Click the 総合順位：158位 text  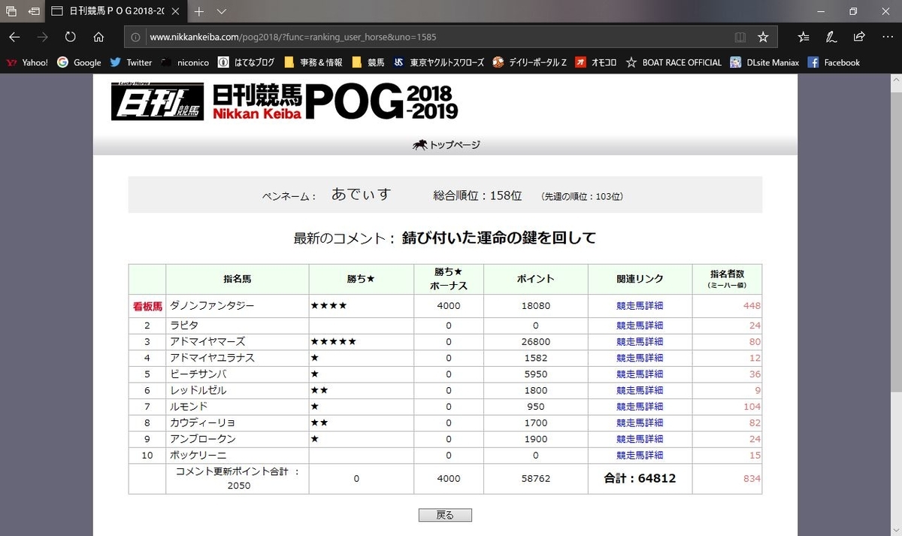pos(477,195)
